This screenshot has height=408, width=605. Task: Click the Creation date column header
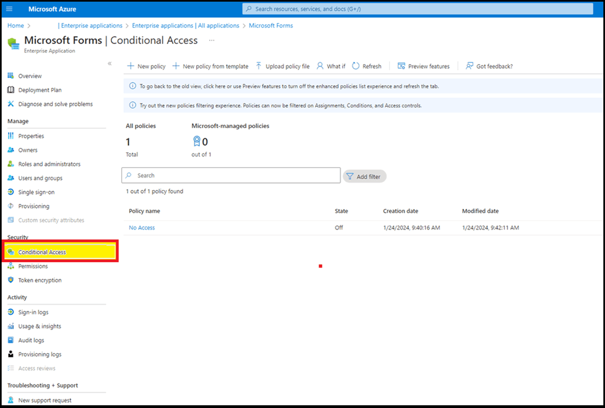pyautogui.click(x=400, y=211)
